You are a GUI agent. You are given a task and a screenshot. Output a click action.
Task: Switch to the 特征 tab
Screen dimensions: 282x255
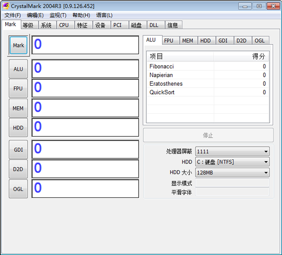[x=84, y=25]
